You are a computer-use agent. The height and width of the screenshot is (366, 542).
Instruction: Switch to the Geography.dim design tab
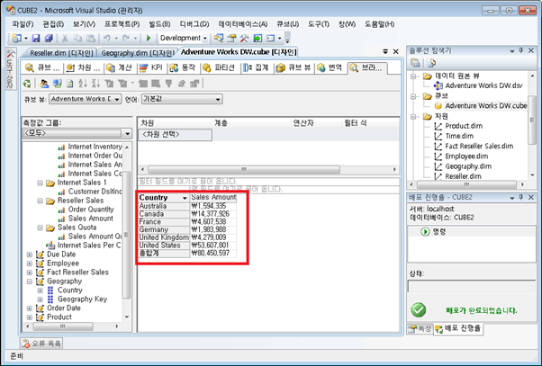138,53
